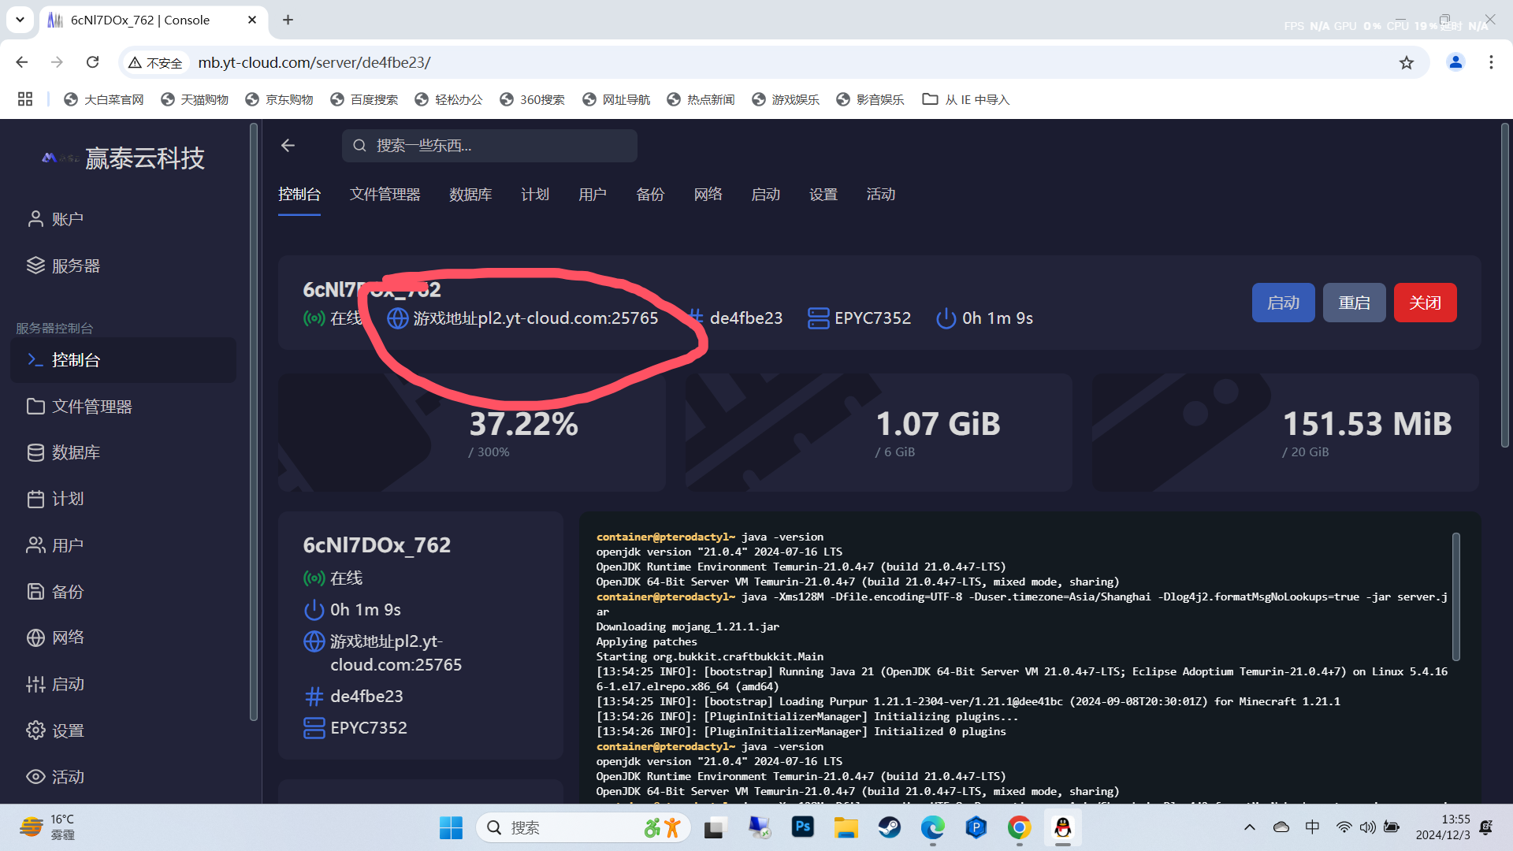Open Photoshop from the taskbar
Viewport: 1513px width, 851px height.
pyautogui.click(x=803, y=827)
